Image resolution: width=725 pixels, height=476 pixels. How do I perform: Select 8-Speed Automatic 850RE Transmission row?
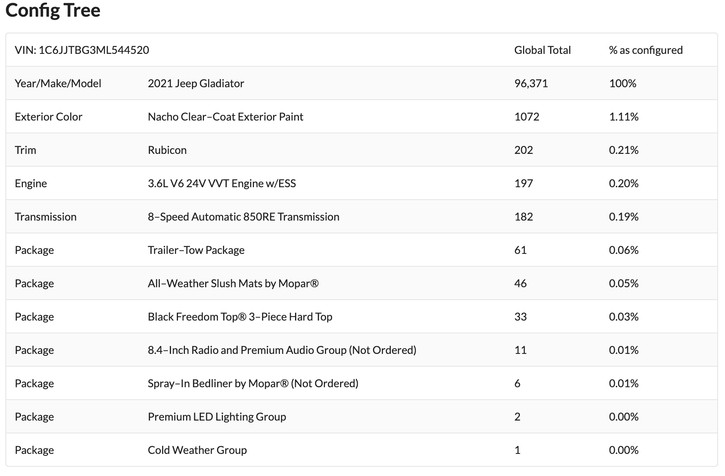tap(361, 217)
